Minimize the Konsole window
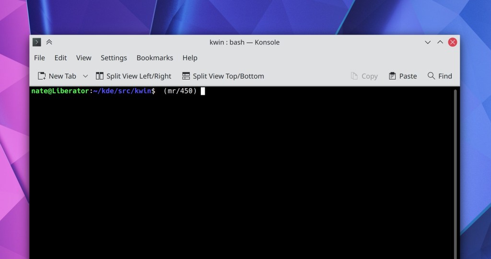491x259 pixels. click(x=428, y=42)
